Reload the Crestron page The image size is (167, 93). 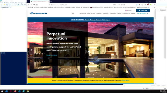click(34, 5)
